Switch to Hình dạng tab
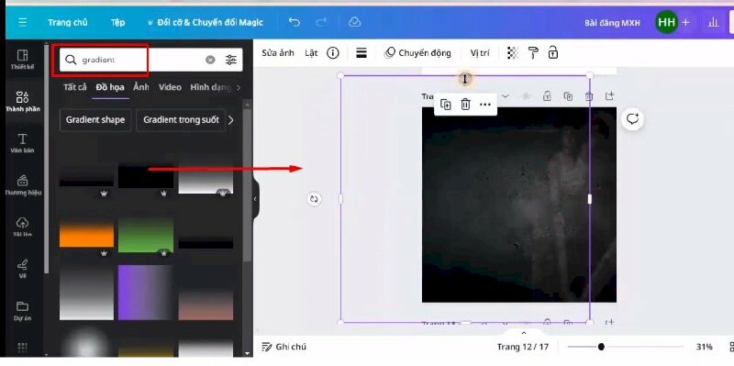Screen dimensions: 734x366 211,87
